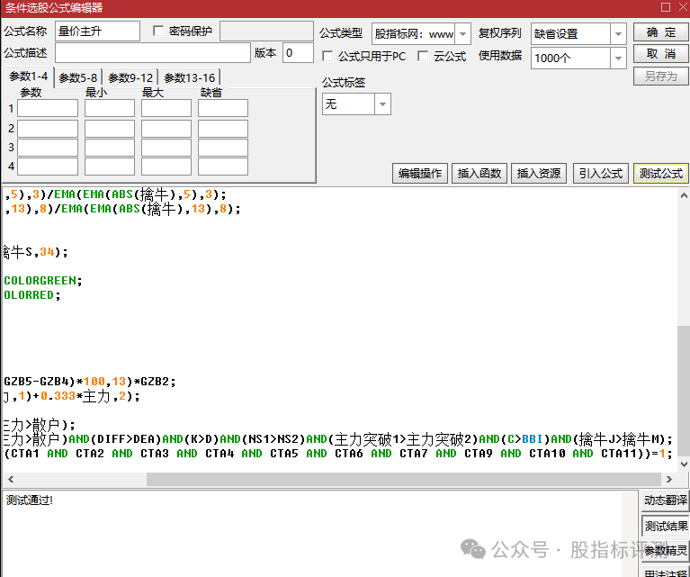Click GZB5-GZB4 expression in code
Image resolution: width=690 pixels, height=577 pixels.
coord(36,382)
